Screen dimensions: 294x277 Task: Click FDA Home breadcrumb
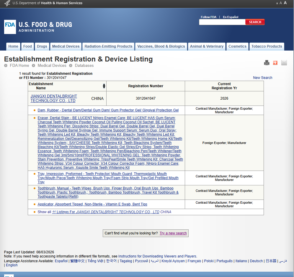point(19,66)
